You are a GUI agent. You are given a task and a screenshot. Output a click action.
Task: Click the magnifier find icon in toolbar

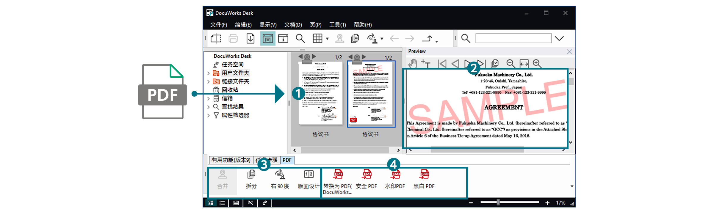[x=300, y=38]
